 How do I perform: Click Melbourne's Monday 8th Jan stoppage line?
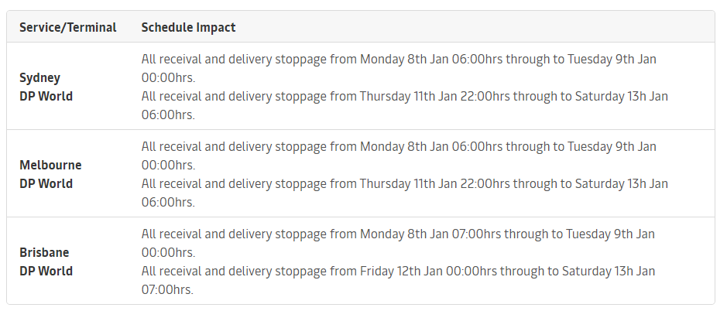click(x=399, y=146)
